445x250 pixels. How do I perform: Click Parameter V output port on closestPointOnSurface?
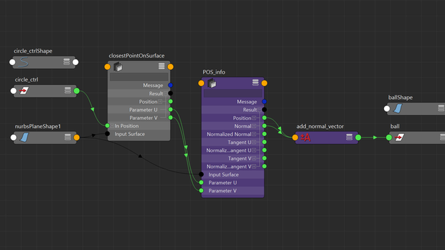(170, 117)
